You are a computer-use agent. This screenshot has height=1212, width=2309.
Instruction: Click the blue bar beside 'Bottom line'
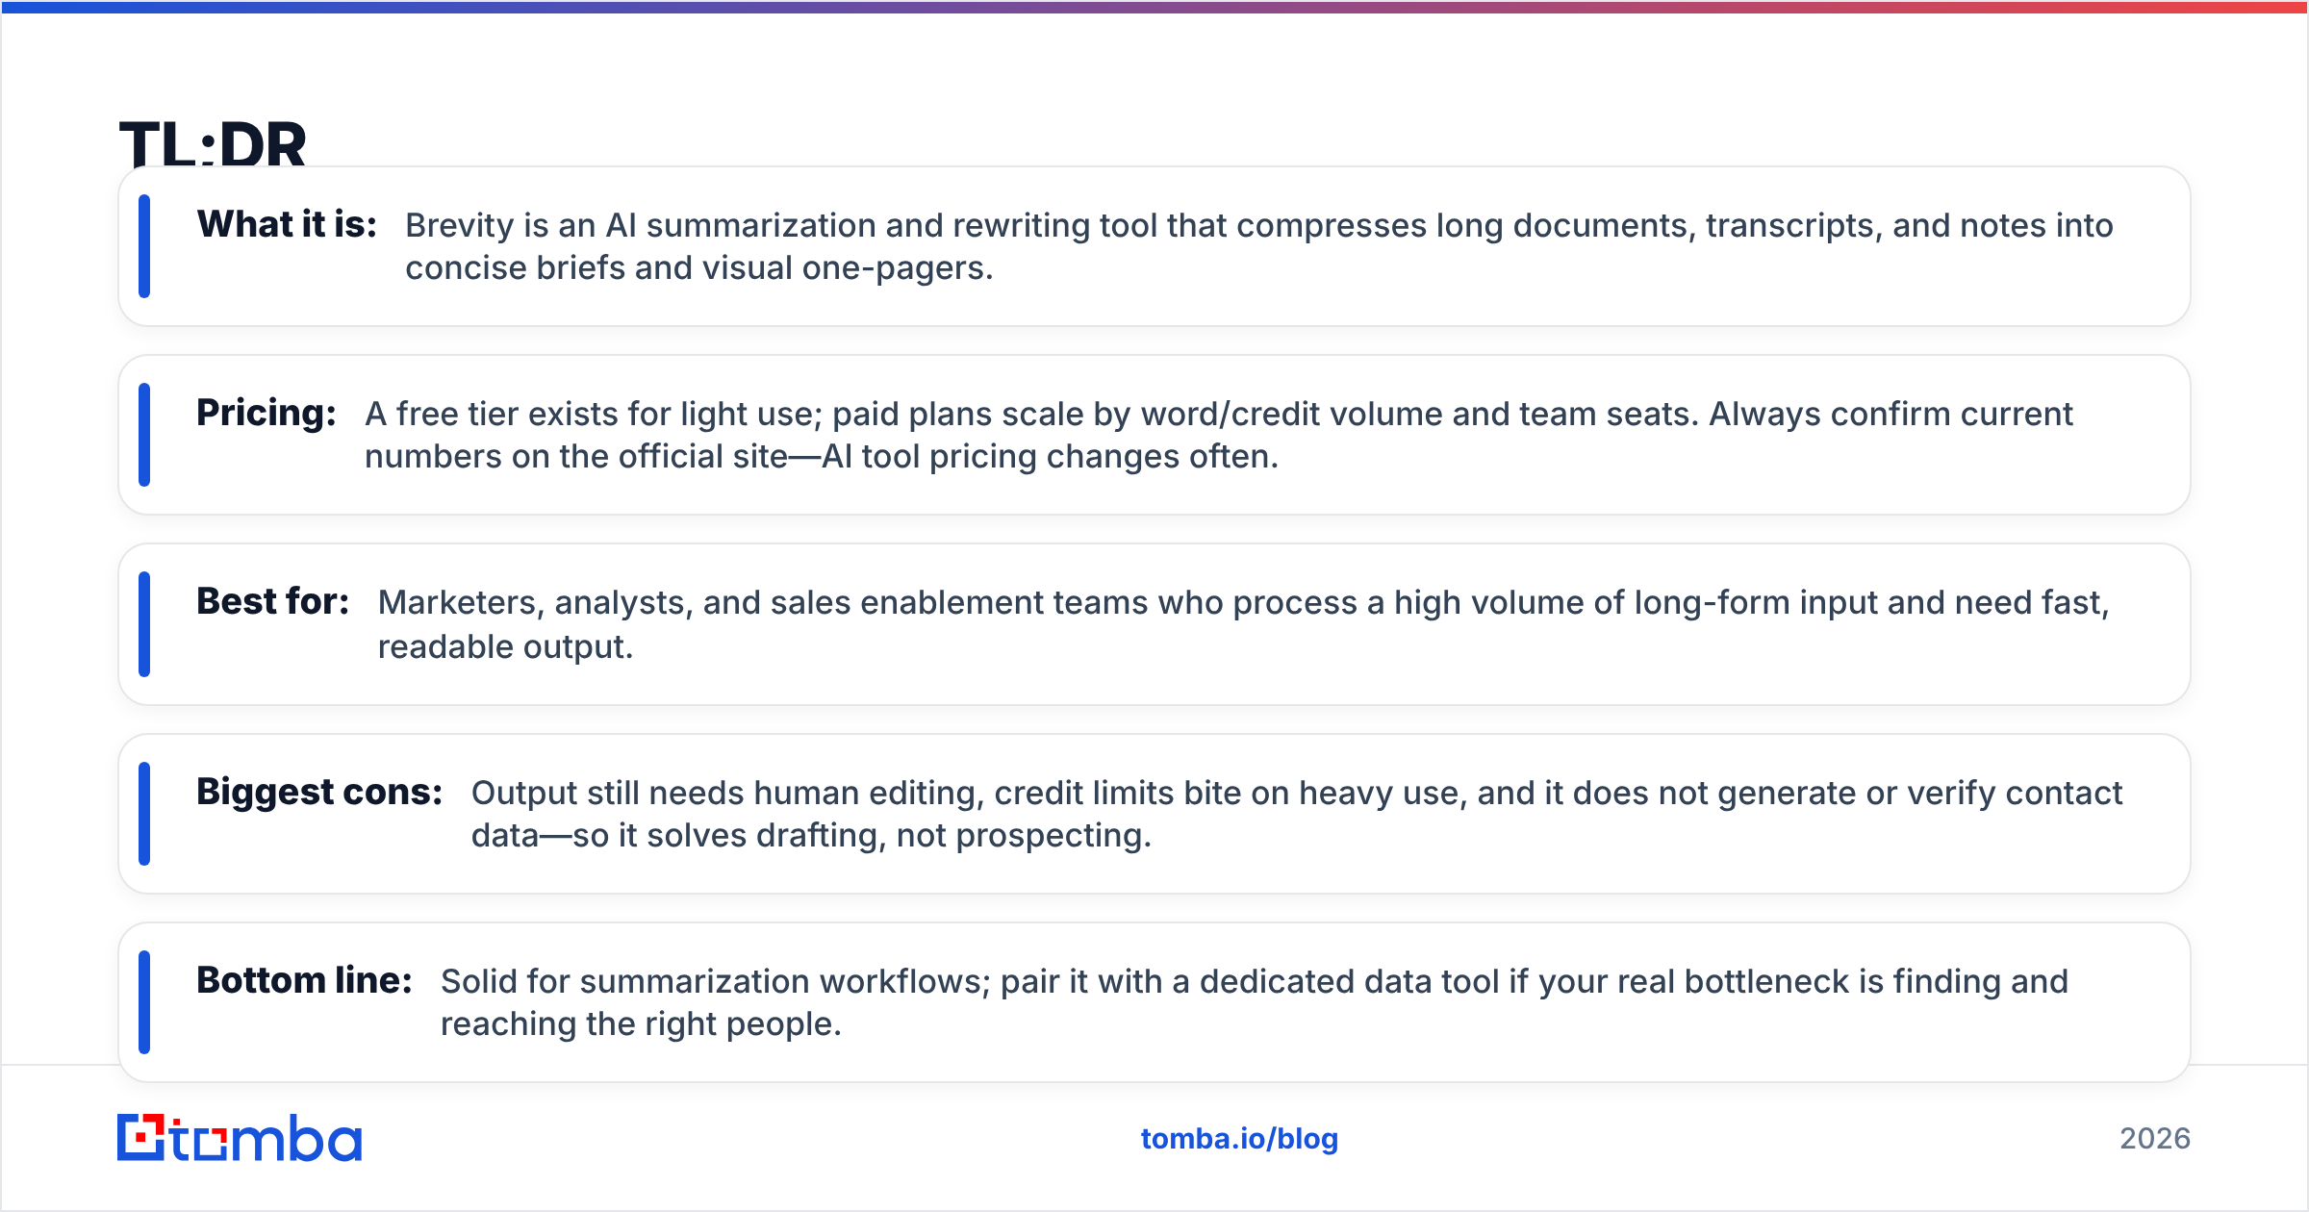(x=144, y=1002)
